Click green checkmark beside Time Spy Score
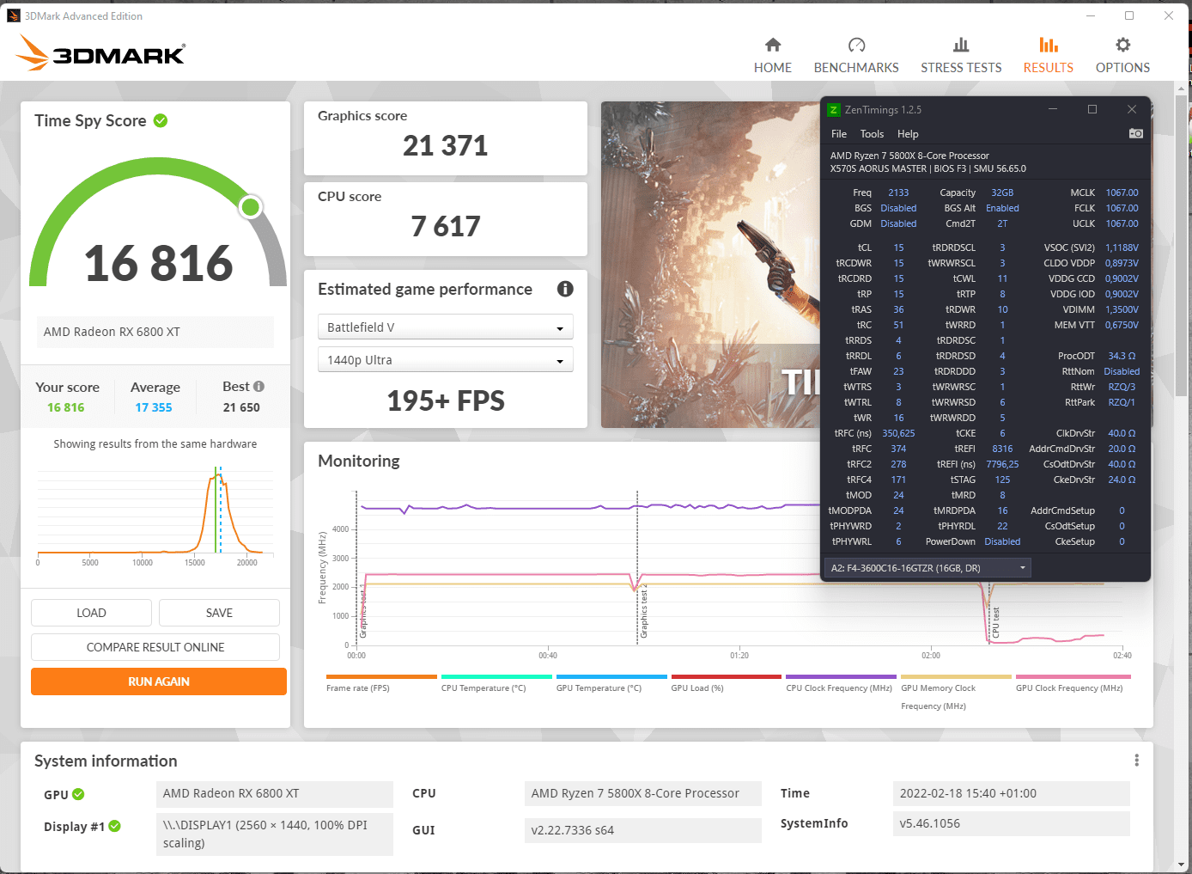Viewport: 1192px width, 874px height. click(161, 120)
